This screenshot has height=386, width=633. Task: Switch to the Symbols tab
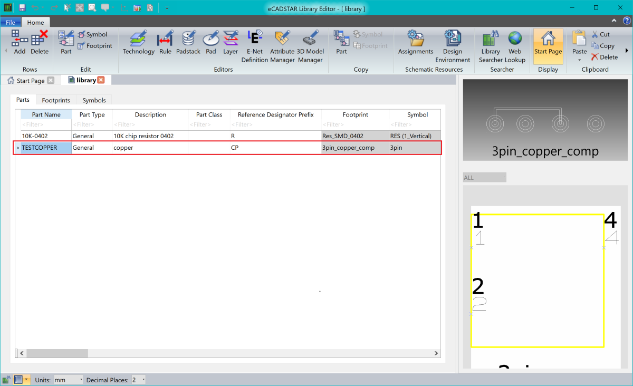pos(94,100)
